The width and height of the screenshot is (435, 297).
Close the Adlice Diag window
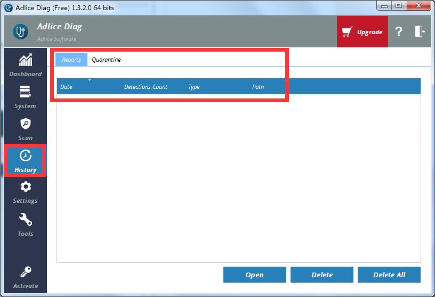click(418, 6)
